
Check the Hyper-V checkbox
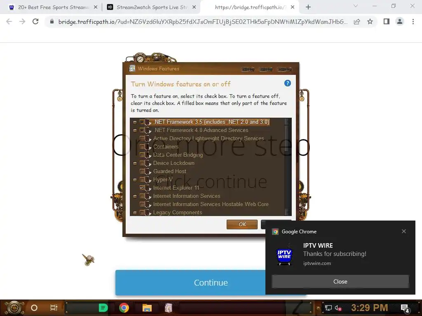point(142,180)
